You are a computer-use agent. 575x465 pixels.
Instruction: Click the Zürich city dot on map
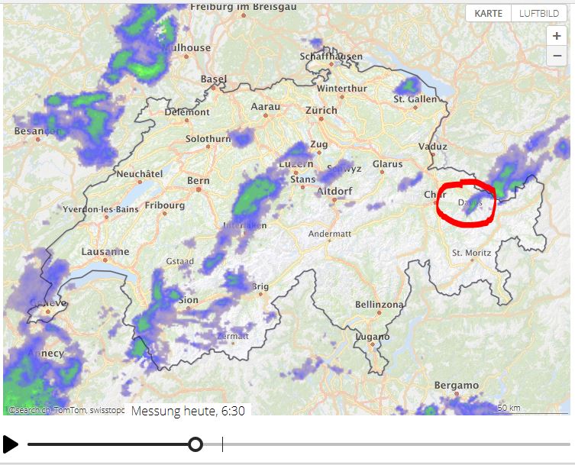point(321,119)
